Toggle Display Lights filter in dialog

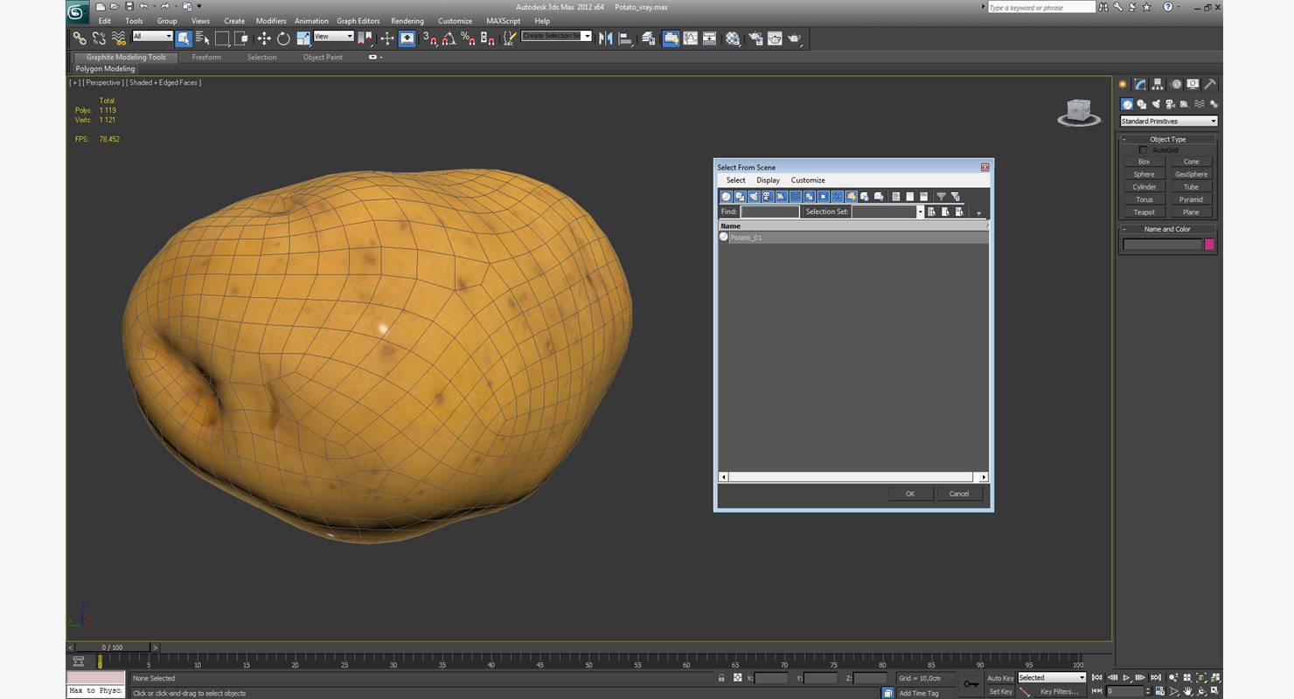(754, 197)
